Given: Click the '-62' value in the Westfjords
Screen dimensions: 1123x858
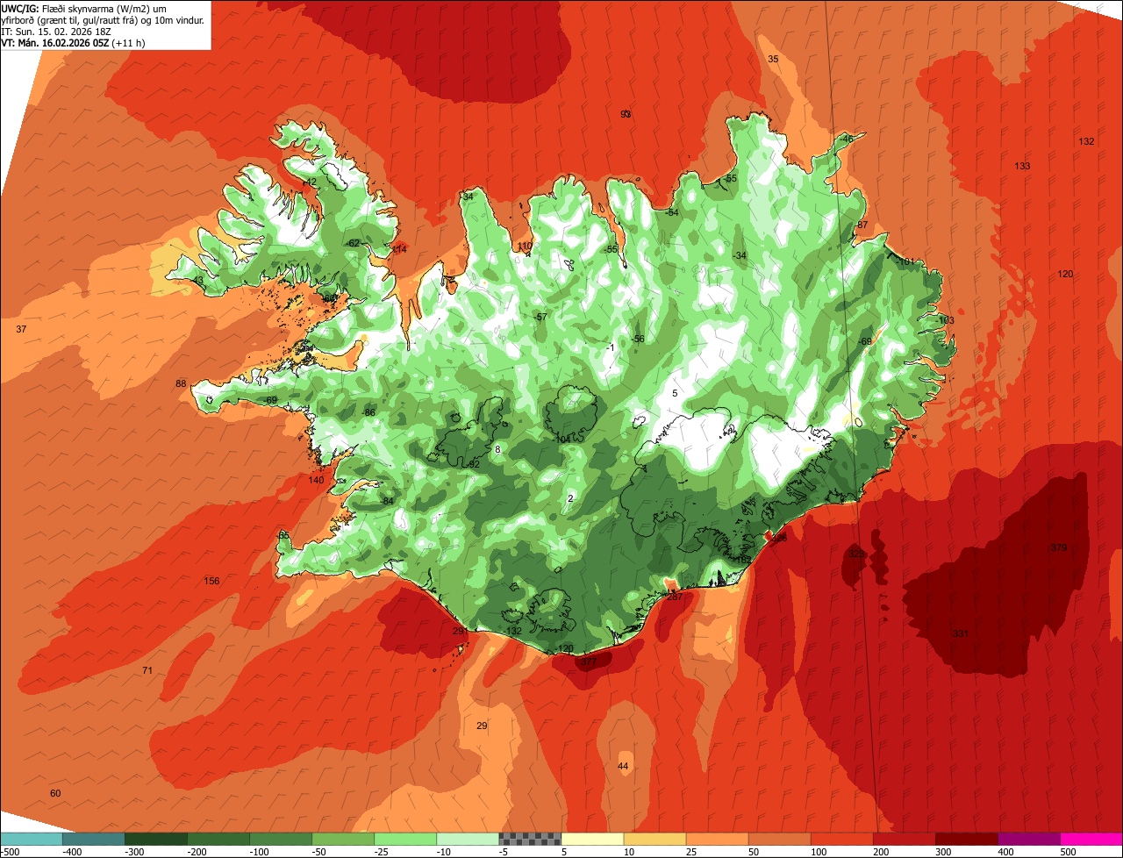Looking at the screenshot, I should pyautogui.click(x=354, y=243).
